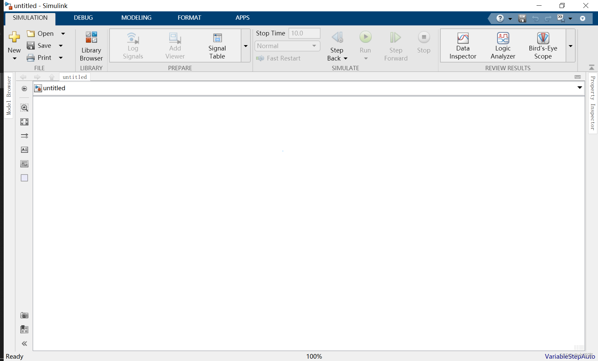Open the Property Inspector side panel

(x=593, y=103)
